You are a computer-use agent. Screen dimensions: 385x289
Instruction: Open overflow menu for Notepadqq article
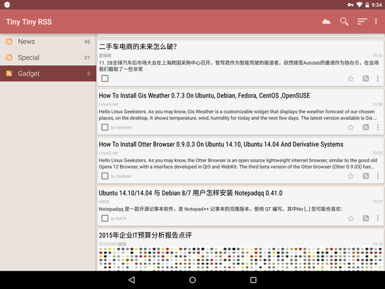[378, 218]
